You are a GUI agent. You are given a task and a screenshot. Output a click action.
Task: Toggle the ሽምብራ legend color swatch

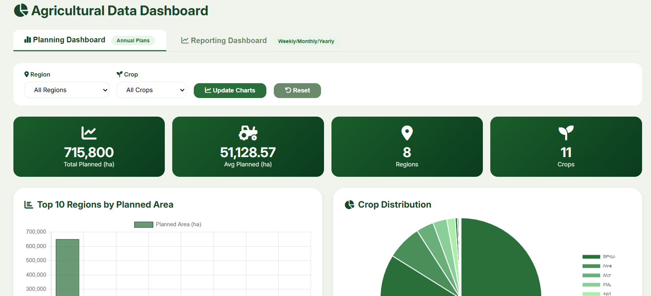coord(591,257)
